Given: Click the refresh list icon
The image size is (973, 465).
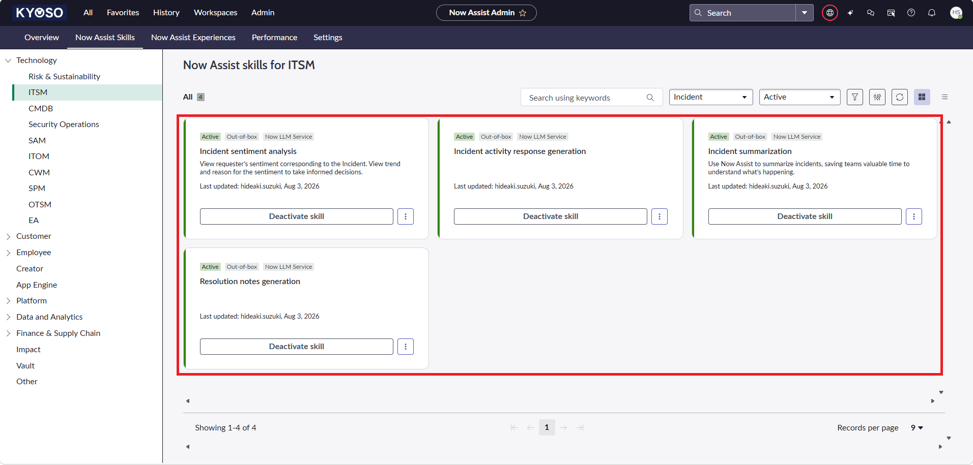Looking at the screenshot, I should pos(900,97).
